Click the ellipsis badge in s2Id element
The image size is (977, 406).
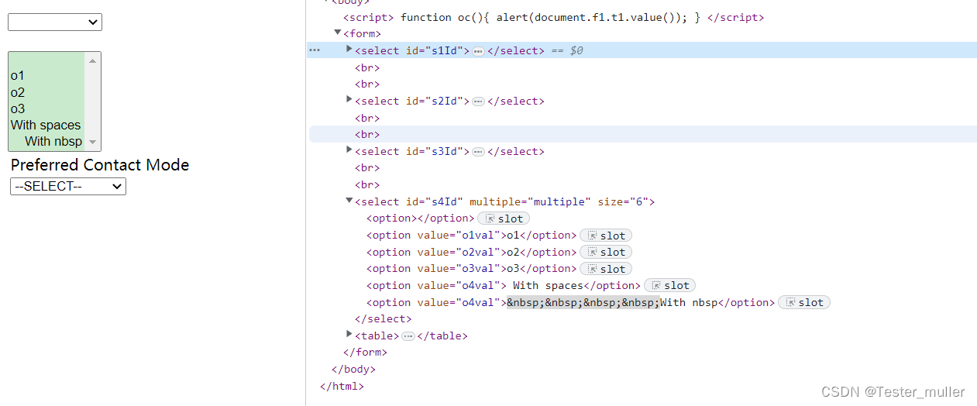[478, 101]
